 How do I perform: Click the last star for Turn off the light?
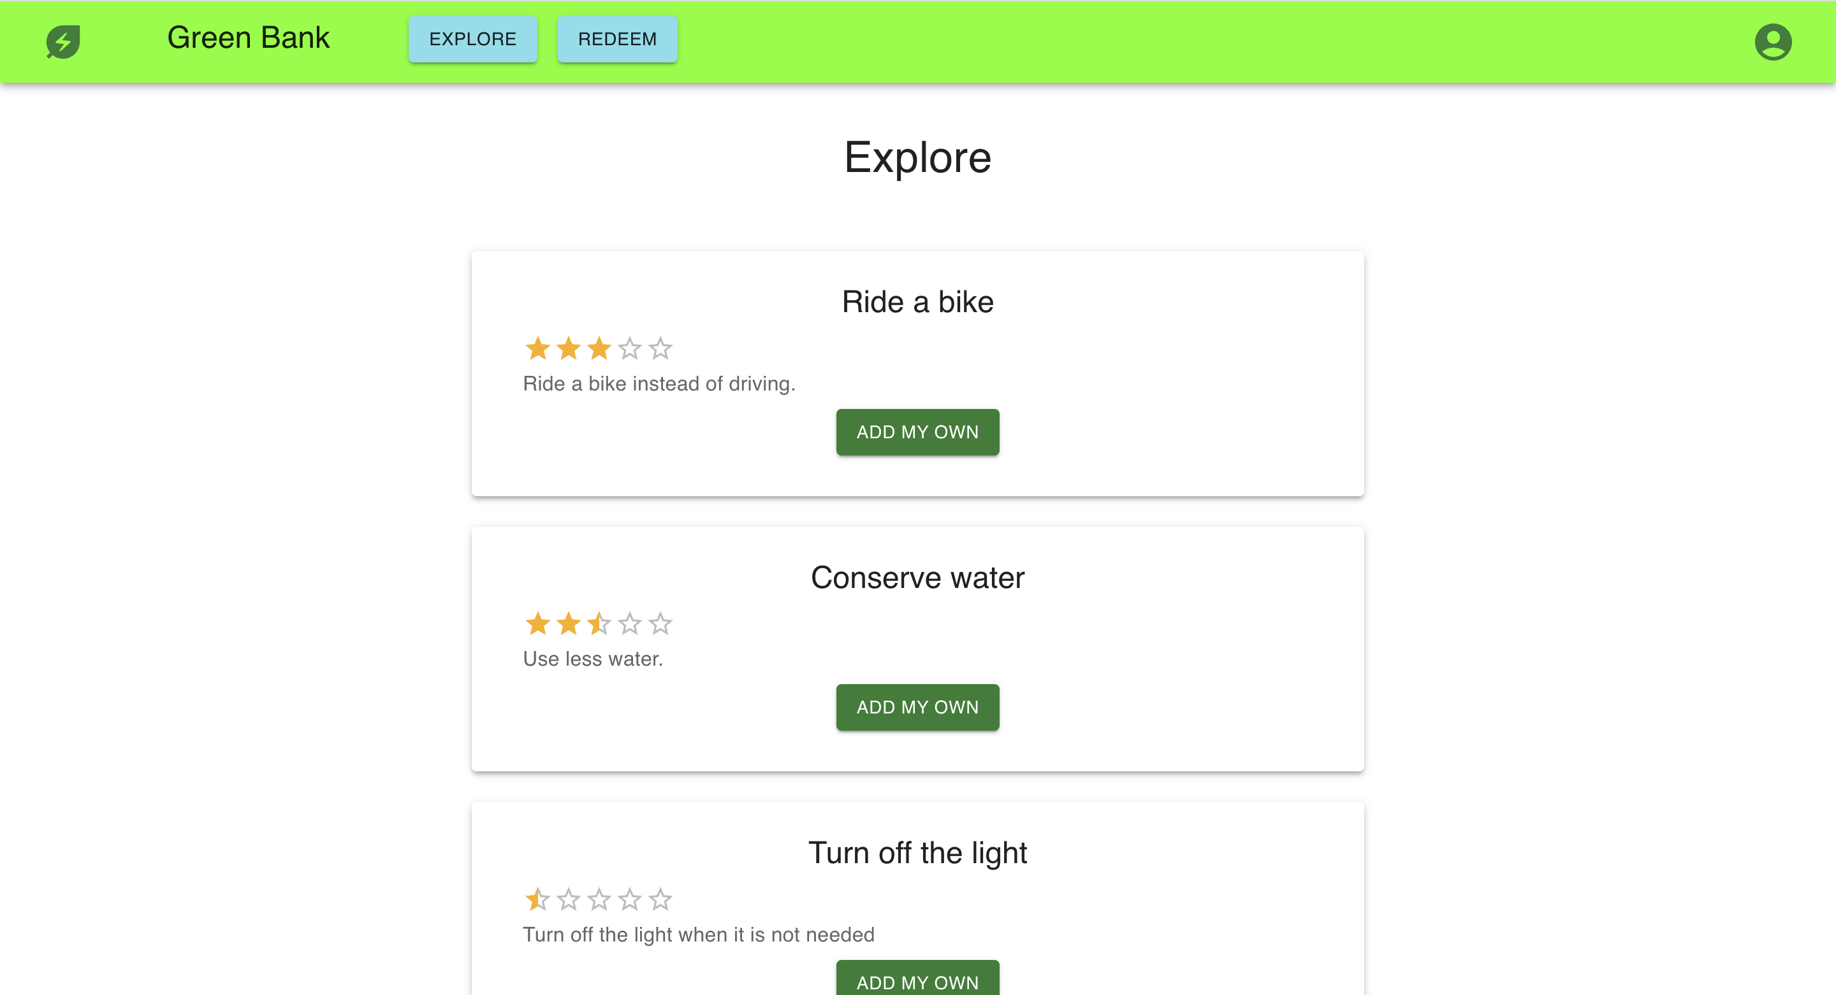660,899
